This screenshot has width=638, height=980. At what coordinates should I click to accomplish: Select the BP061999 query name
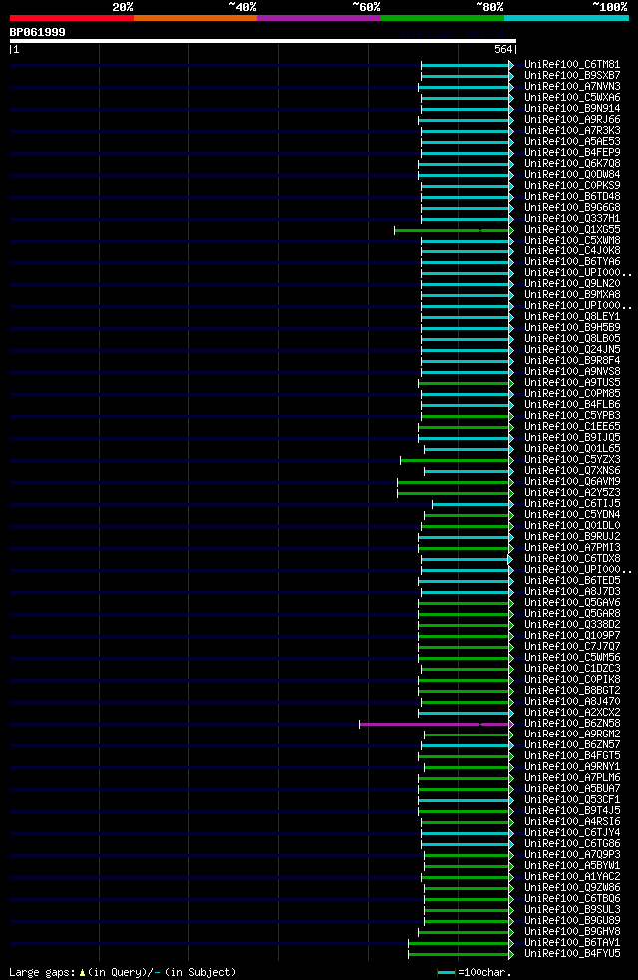[x=38, y=32]
